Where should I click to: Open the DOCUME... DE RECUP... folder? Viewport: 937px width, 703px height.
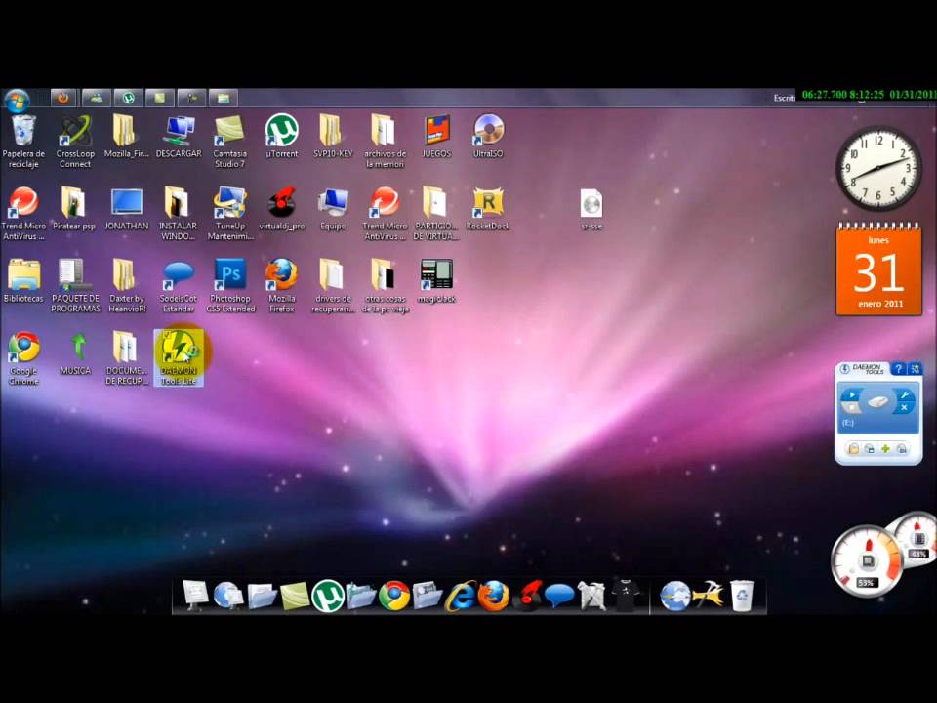pos(127,358)
